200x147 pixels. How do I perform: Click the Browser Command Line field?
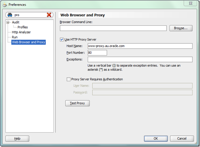[x=113, y=28]
